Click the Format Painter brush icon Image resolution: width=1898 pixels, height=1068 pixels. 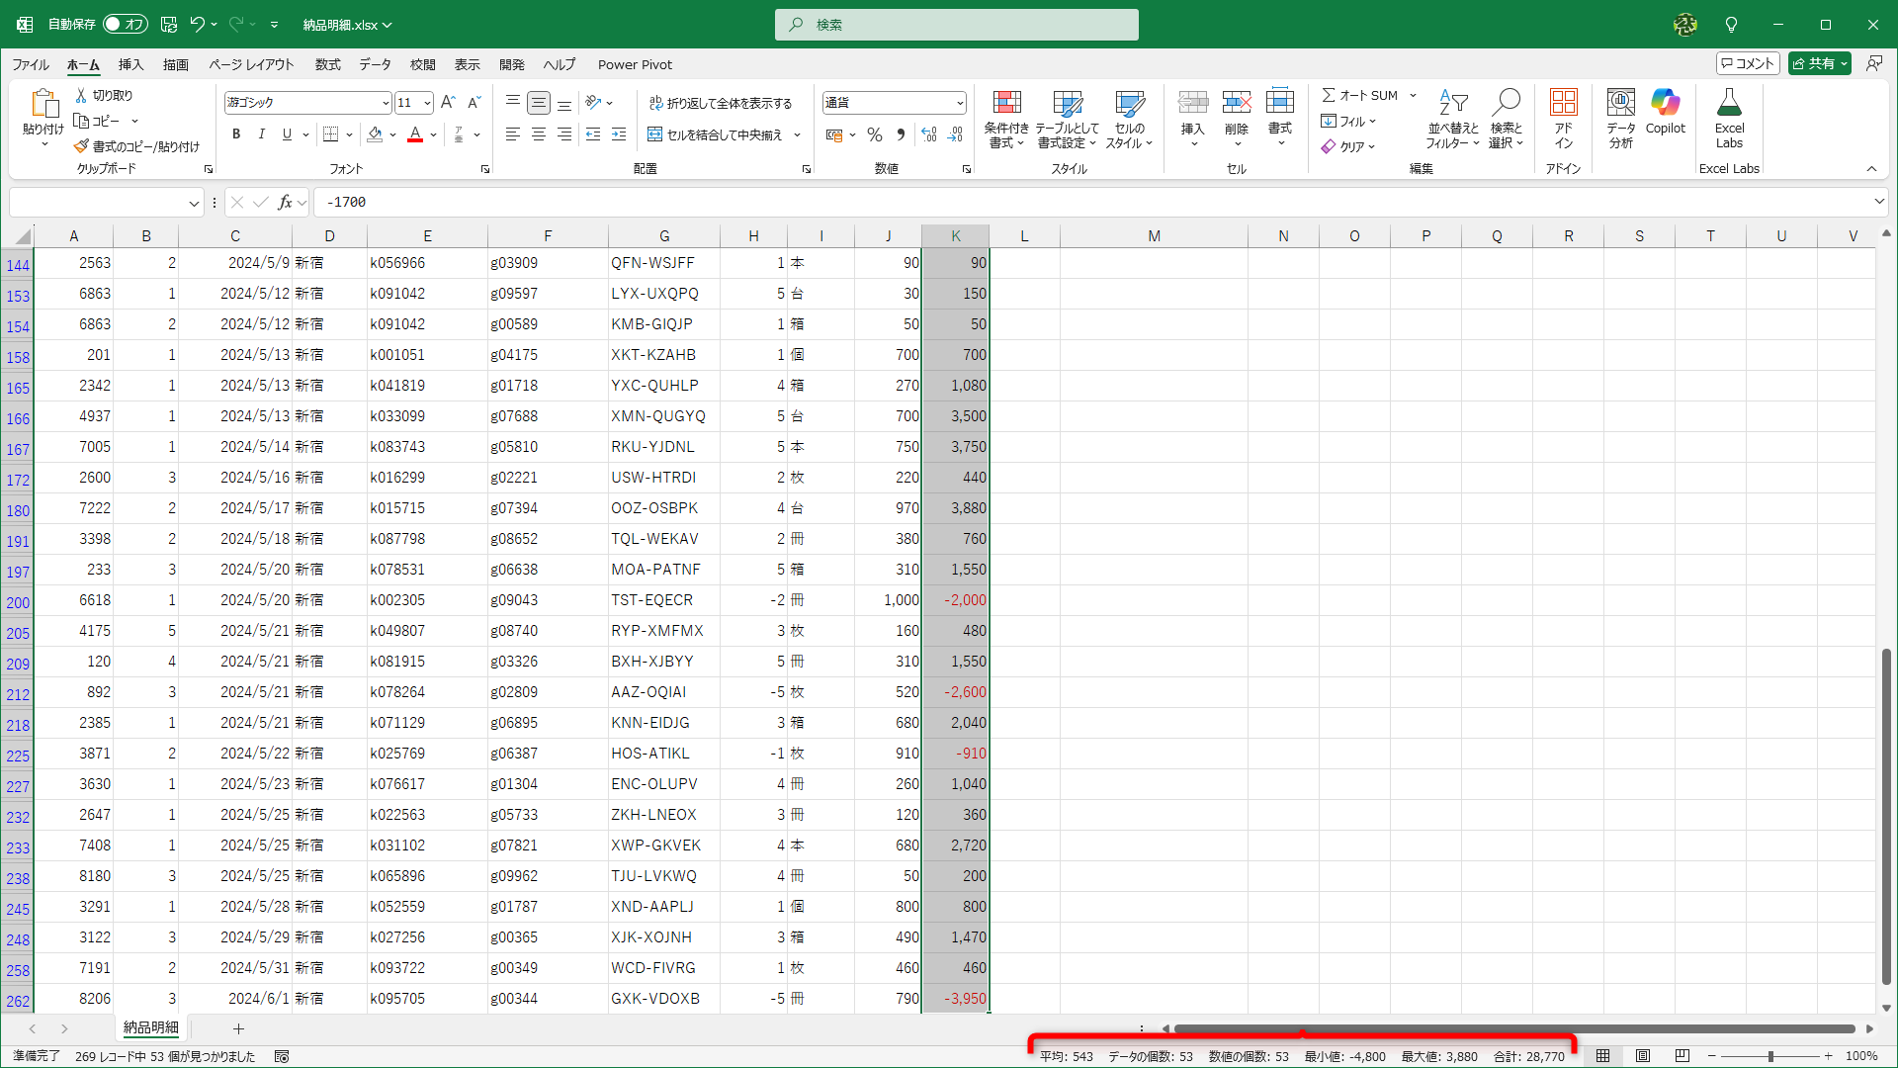tap(81, 146)
